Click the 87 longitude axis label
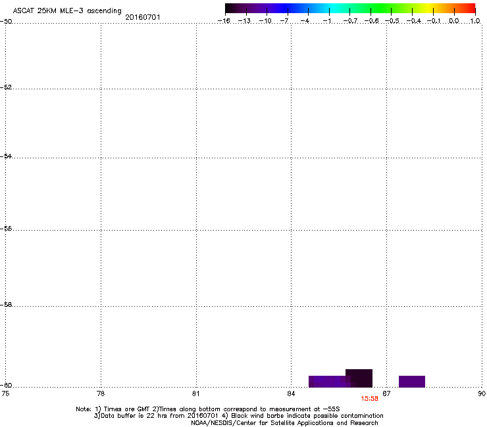The image size is (487, 427). [x=386, y=393]
